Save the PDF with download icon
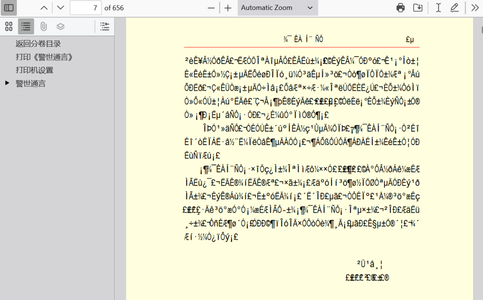 pyautogui.click(x=418, y=8)
